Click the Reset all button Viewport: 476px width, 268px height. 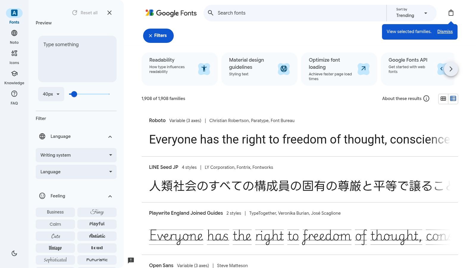(x=84, y=13)
